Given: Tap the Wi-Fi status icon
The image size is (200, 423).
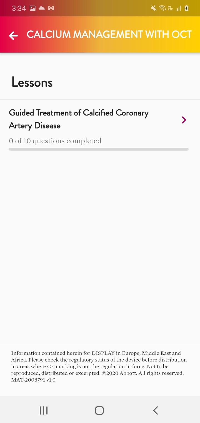Looking at the screenshot, I should (162, 8).
